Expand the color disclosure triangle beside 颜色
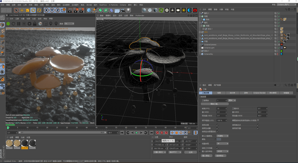Screen dimensions: 298x163 [216, 139]
